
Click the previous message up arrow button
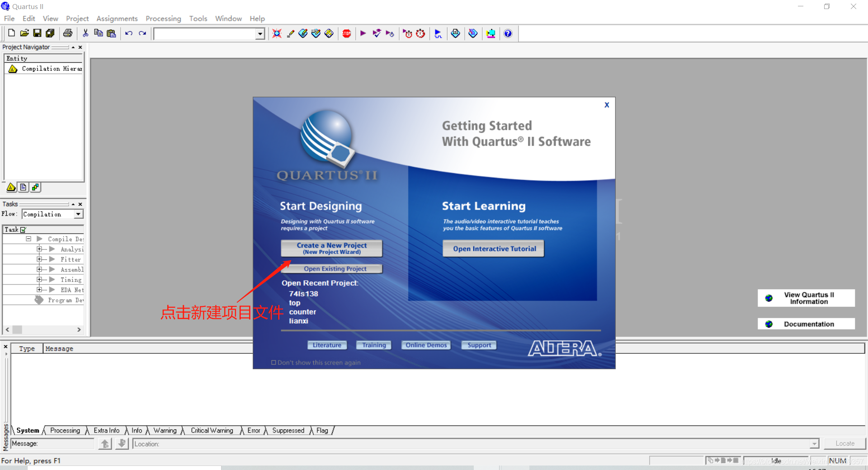click(105, 444)
